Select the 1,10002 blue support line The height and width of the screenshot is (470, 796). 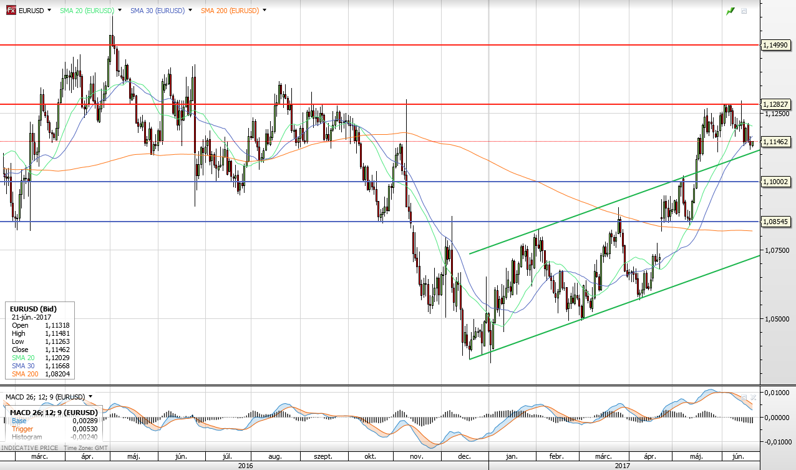click(x=379, y=182)
